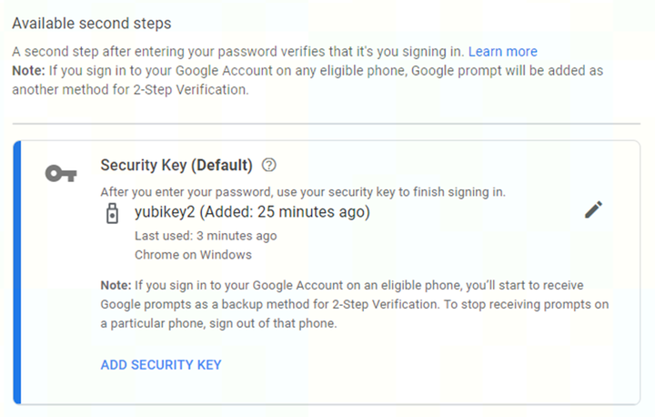Viewport: 655px width, 417px height.
Task: Click the blue accent bar on card
Action: (16, 271)
